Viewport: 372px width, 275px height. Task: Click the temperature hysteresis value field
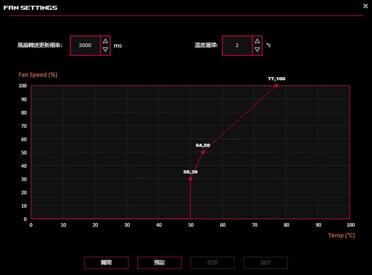click(x=237, y=45)
